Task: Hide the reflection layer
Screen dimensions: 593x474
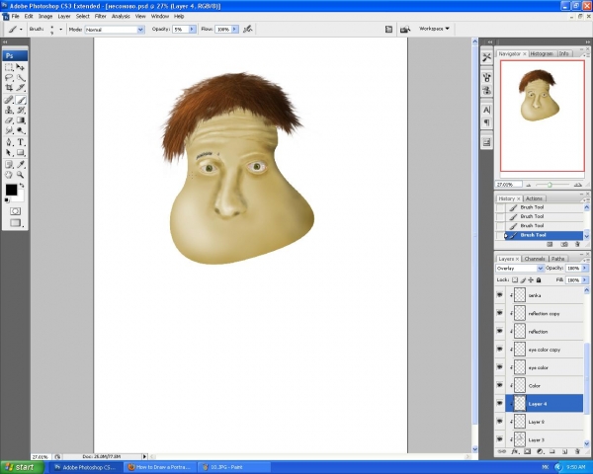Action: 499,331
